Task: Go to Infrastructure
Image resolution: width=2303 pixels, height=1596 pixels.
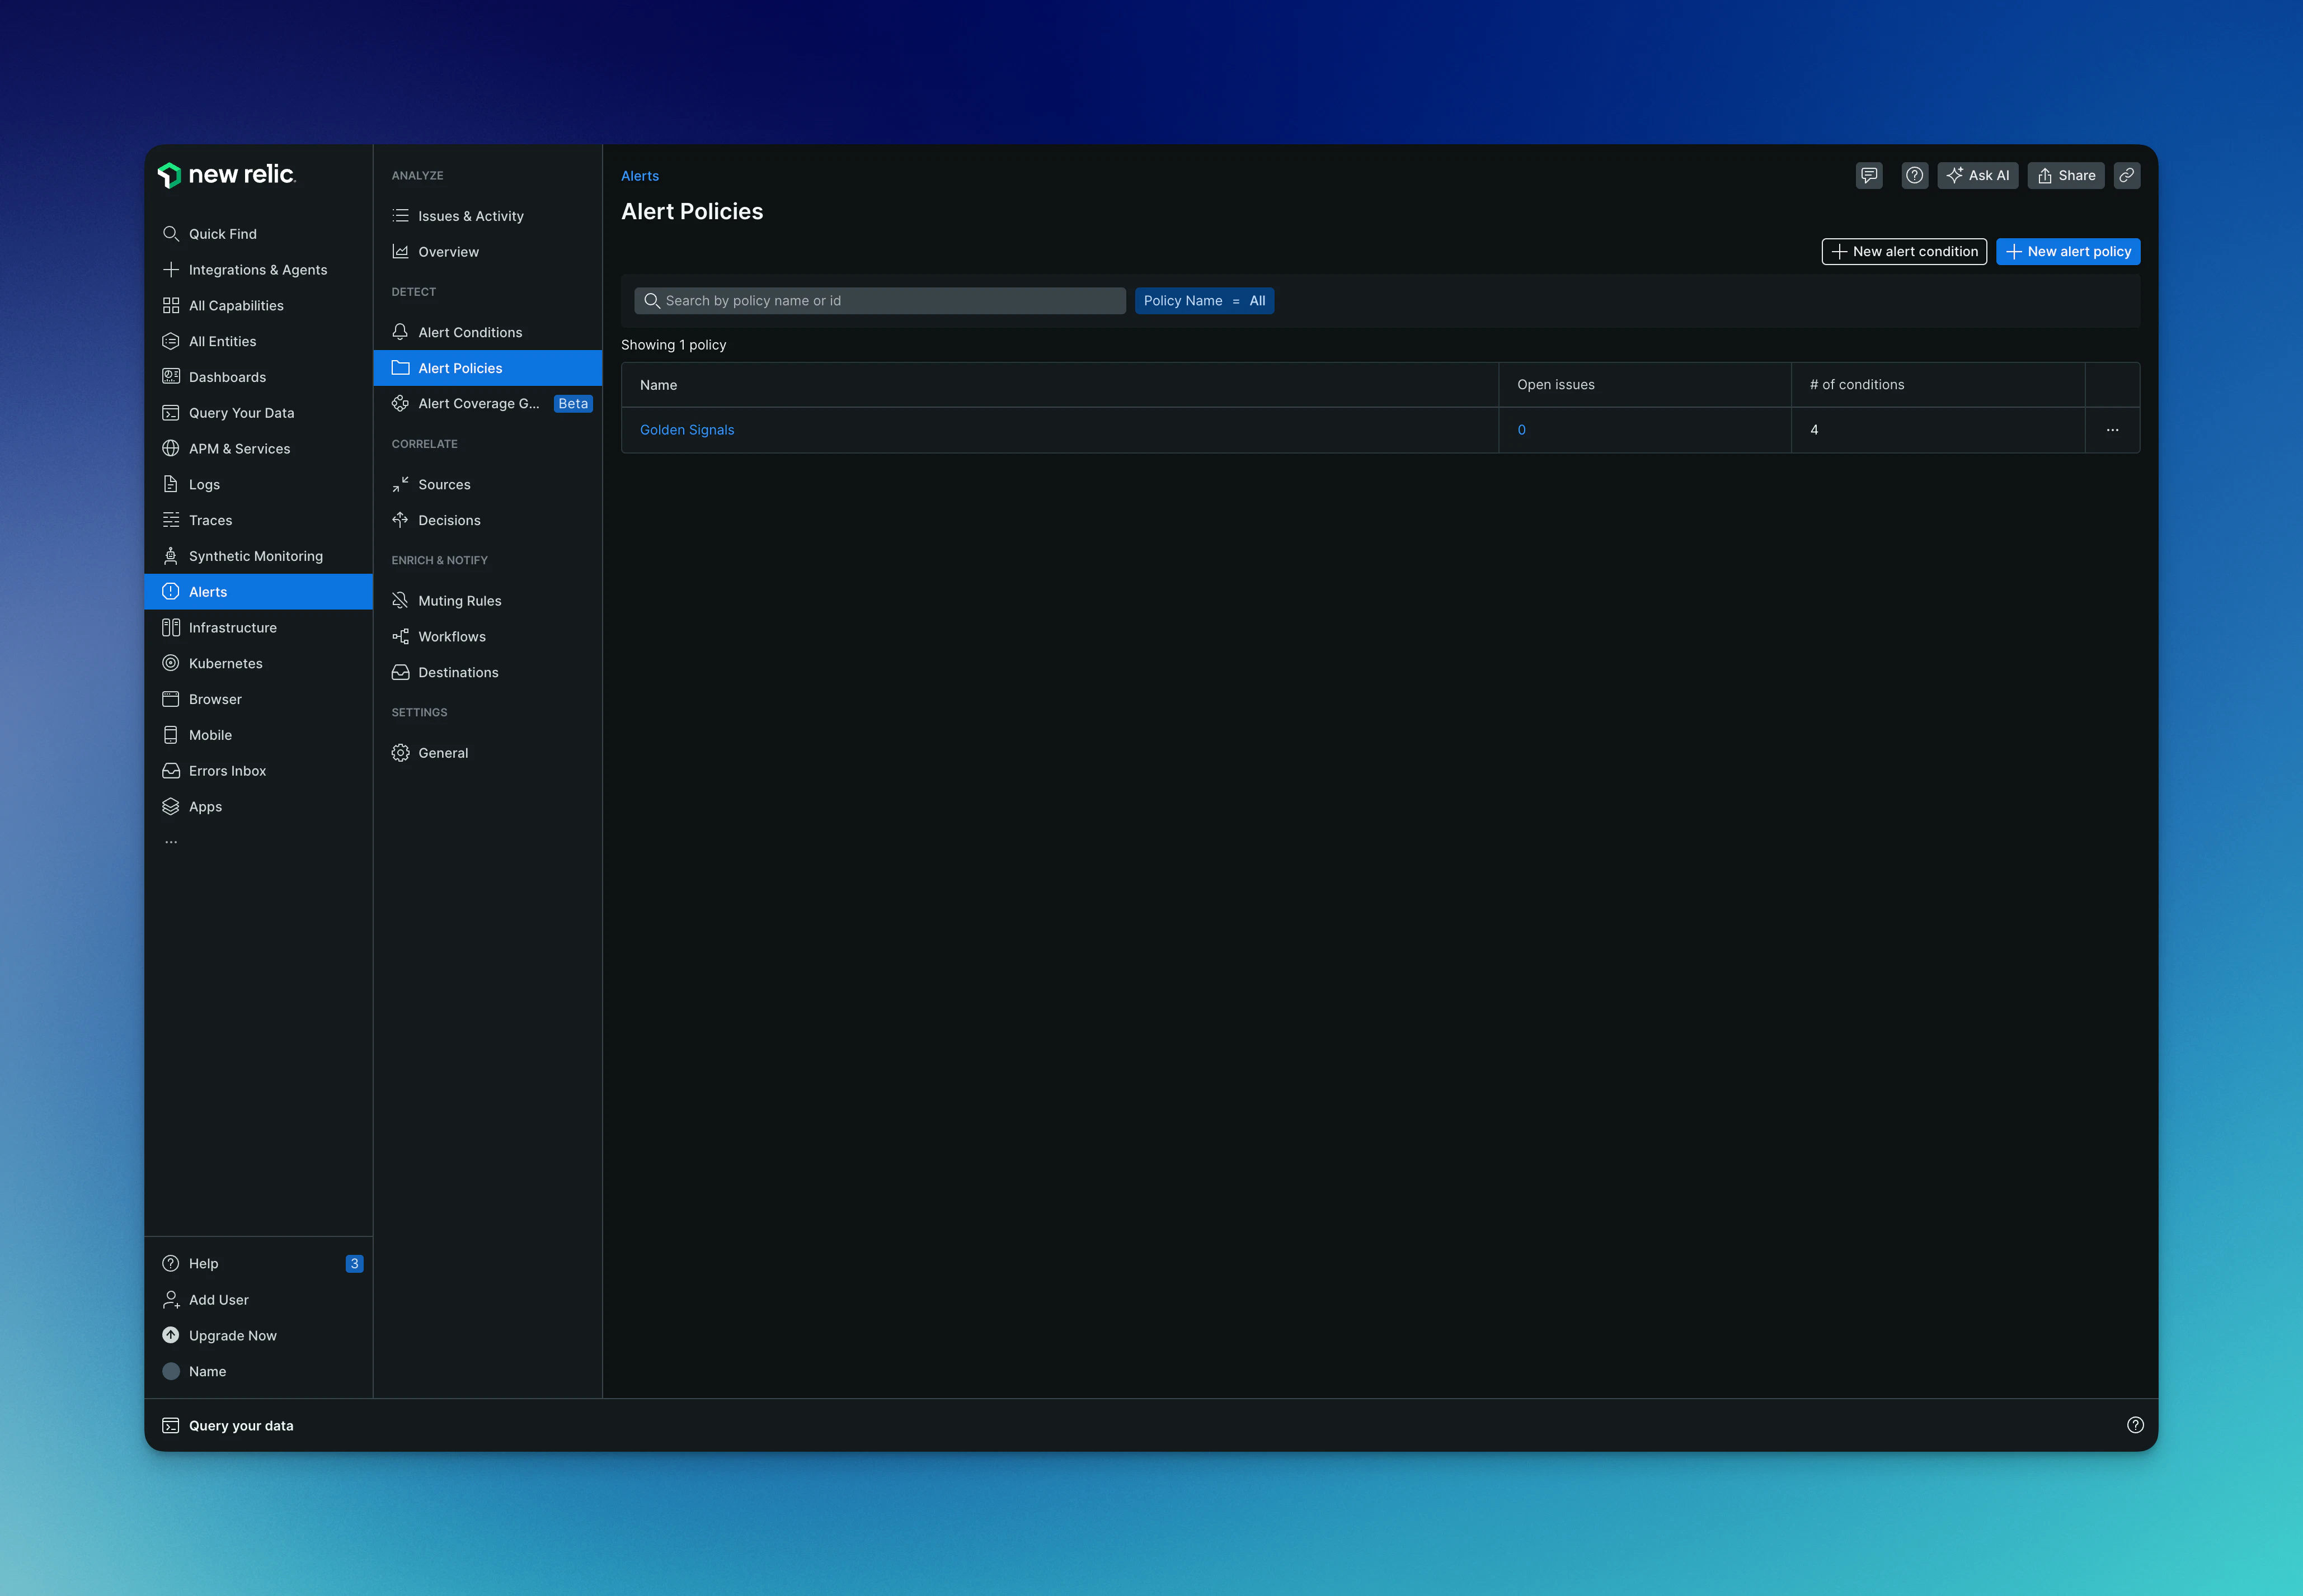Action: pyautogui.click(x=258, y=628)
